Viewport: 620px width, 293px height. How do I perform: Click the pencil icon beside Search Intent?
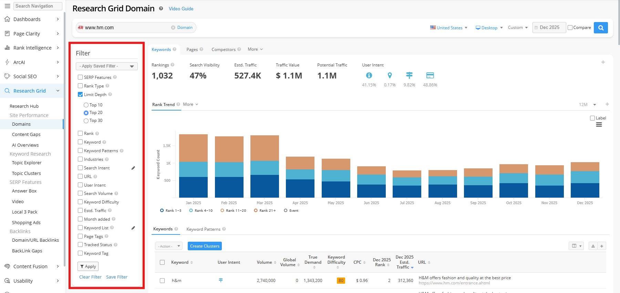(133, 168)
